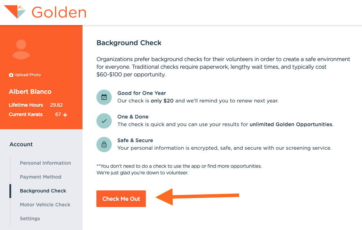Click the Background Check page heading

click(x=129, y=43)
